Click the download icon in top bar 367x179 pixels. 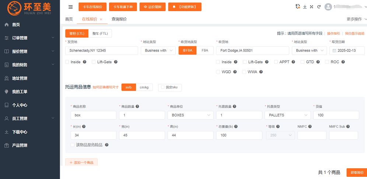point(305,7)
